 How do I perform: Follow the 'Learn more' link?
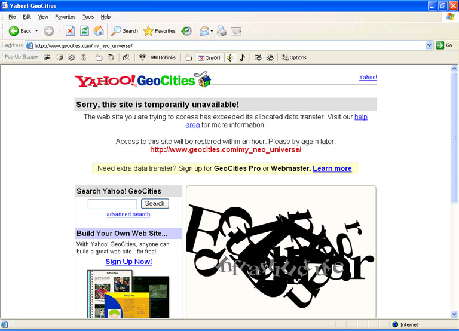[332, 168]
